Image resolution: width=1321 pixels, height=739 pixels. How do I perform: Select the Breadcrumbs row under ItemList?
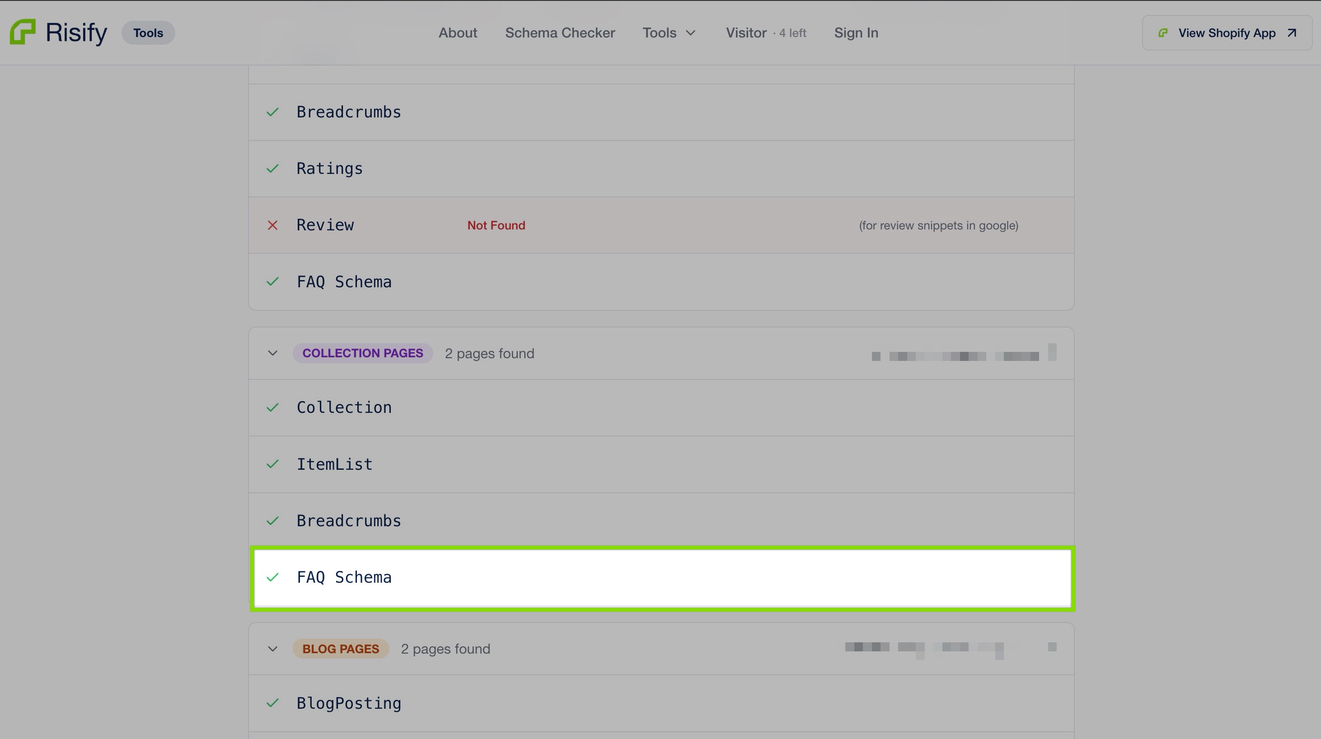coord(661,521)
